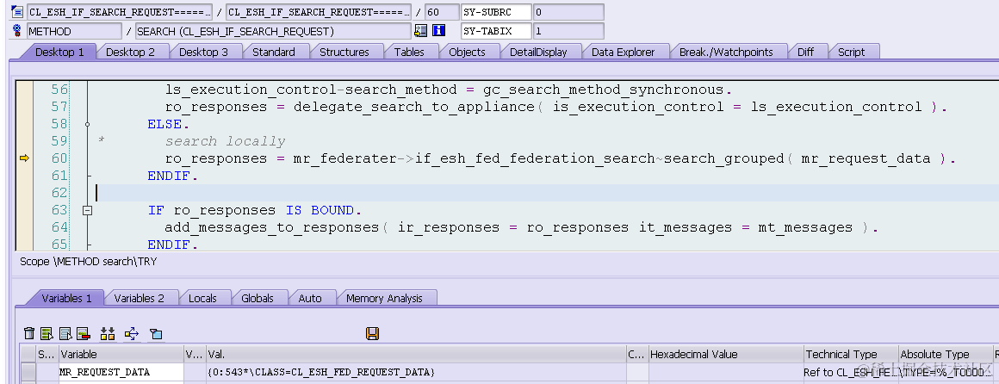Viewport: 999px width, 384px height.
Task: Click the select-all corner of variables table
Action: tap(28, 355)
